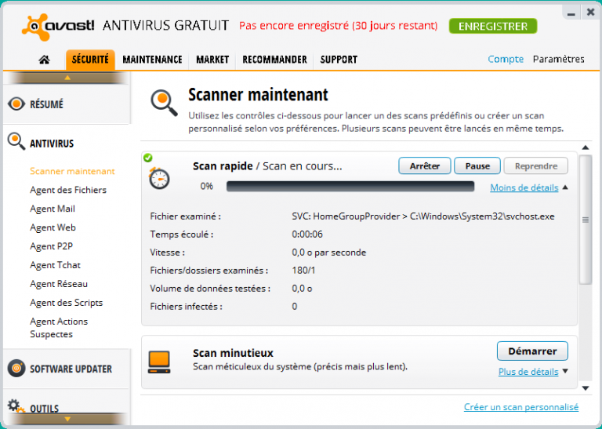Click the Fichiers infectés label
This screenshot has width=602, height=429.
click(x=187, y=307)
